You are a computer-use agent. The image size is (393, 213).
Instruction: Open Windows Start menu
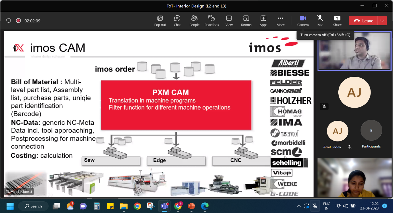tap(10, 206)
